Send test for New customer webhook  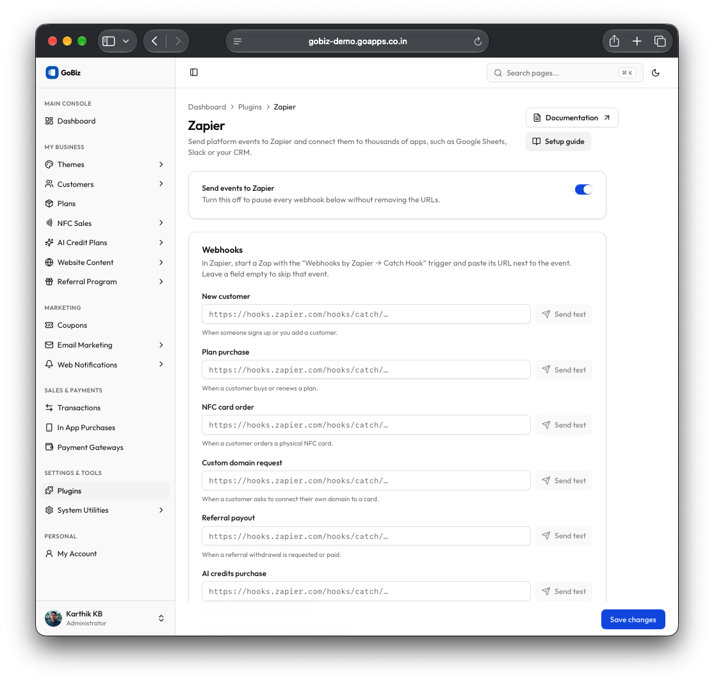click(x=564, y=314)
